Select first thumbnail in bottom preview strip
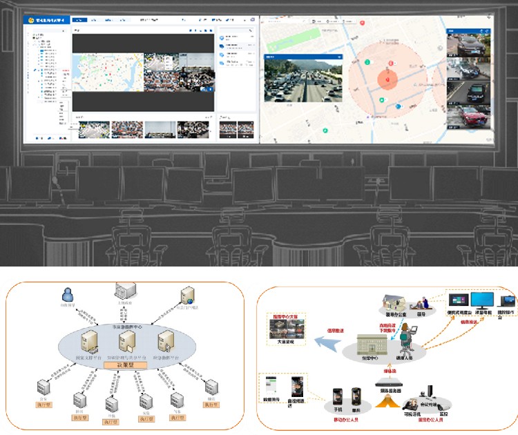The image size is (518, 435). click(93, 128)
